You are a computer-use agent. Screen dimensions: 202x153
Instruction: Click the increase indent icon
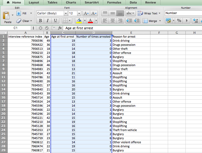coord(137,21)
